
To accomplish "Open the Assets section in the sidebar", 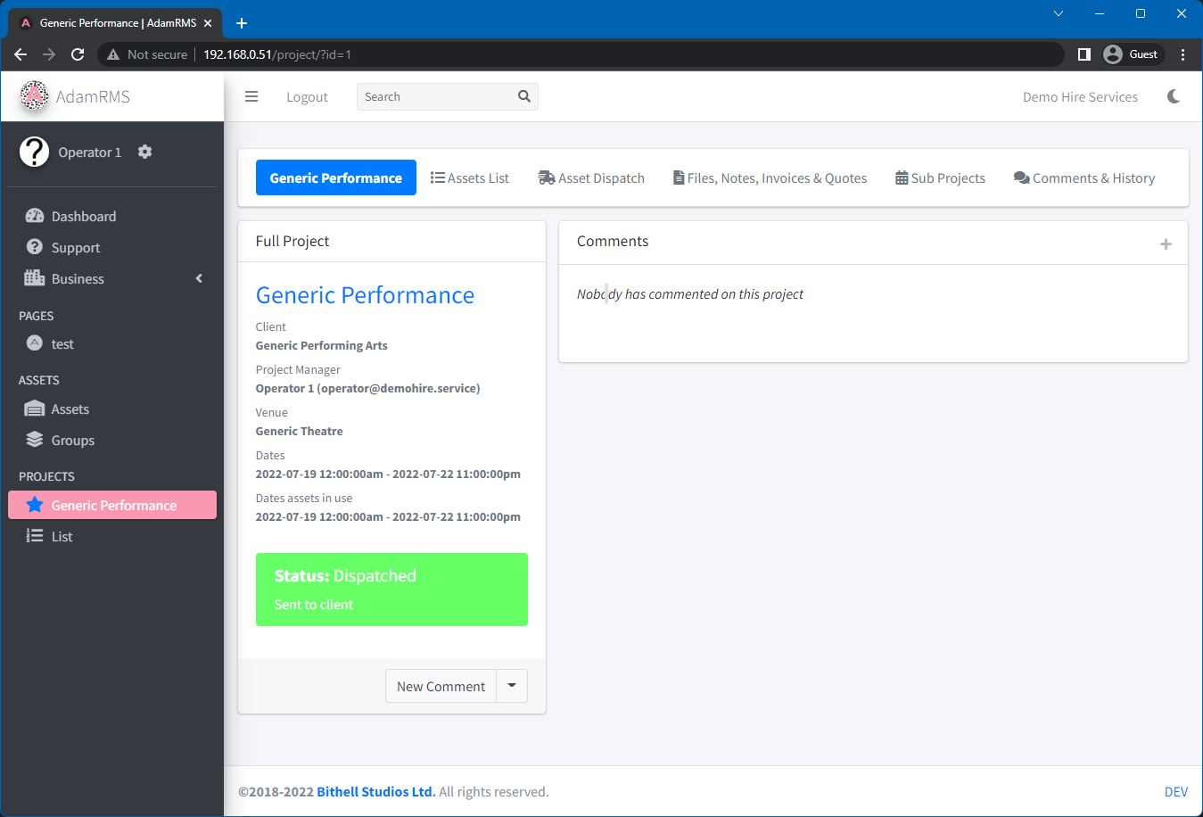I will click(x=71, y=408).
